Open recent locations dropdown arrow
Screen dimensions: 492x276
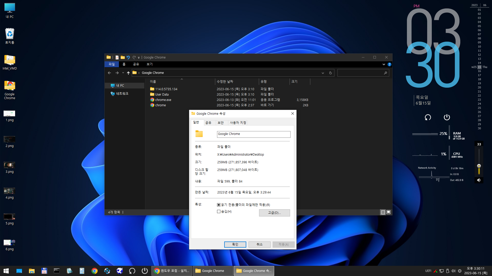tap(123, 73)
